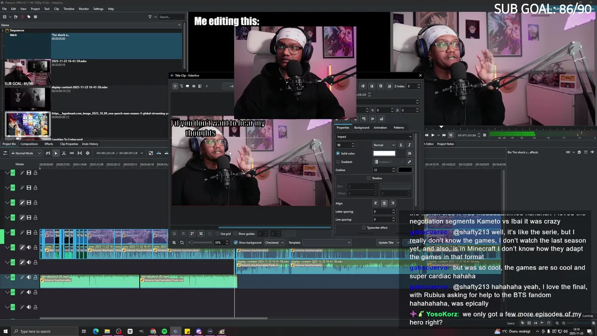Open the File menu
The width and height of the screenshot is (597, 336).
[x=4, y=9]
